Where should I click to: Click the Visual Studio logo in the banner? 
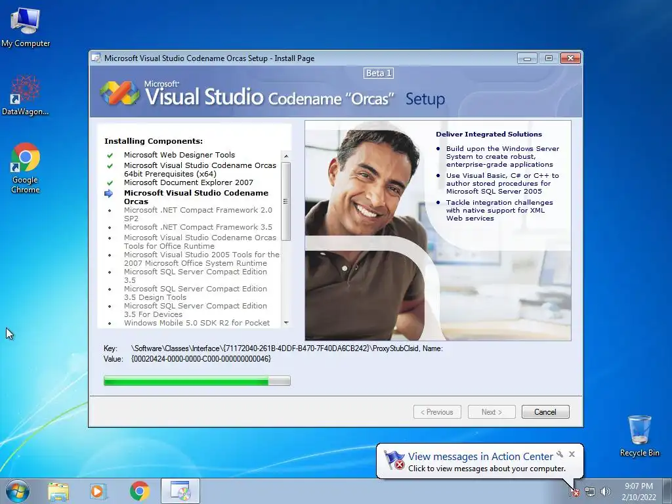click(119, 93)
